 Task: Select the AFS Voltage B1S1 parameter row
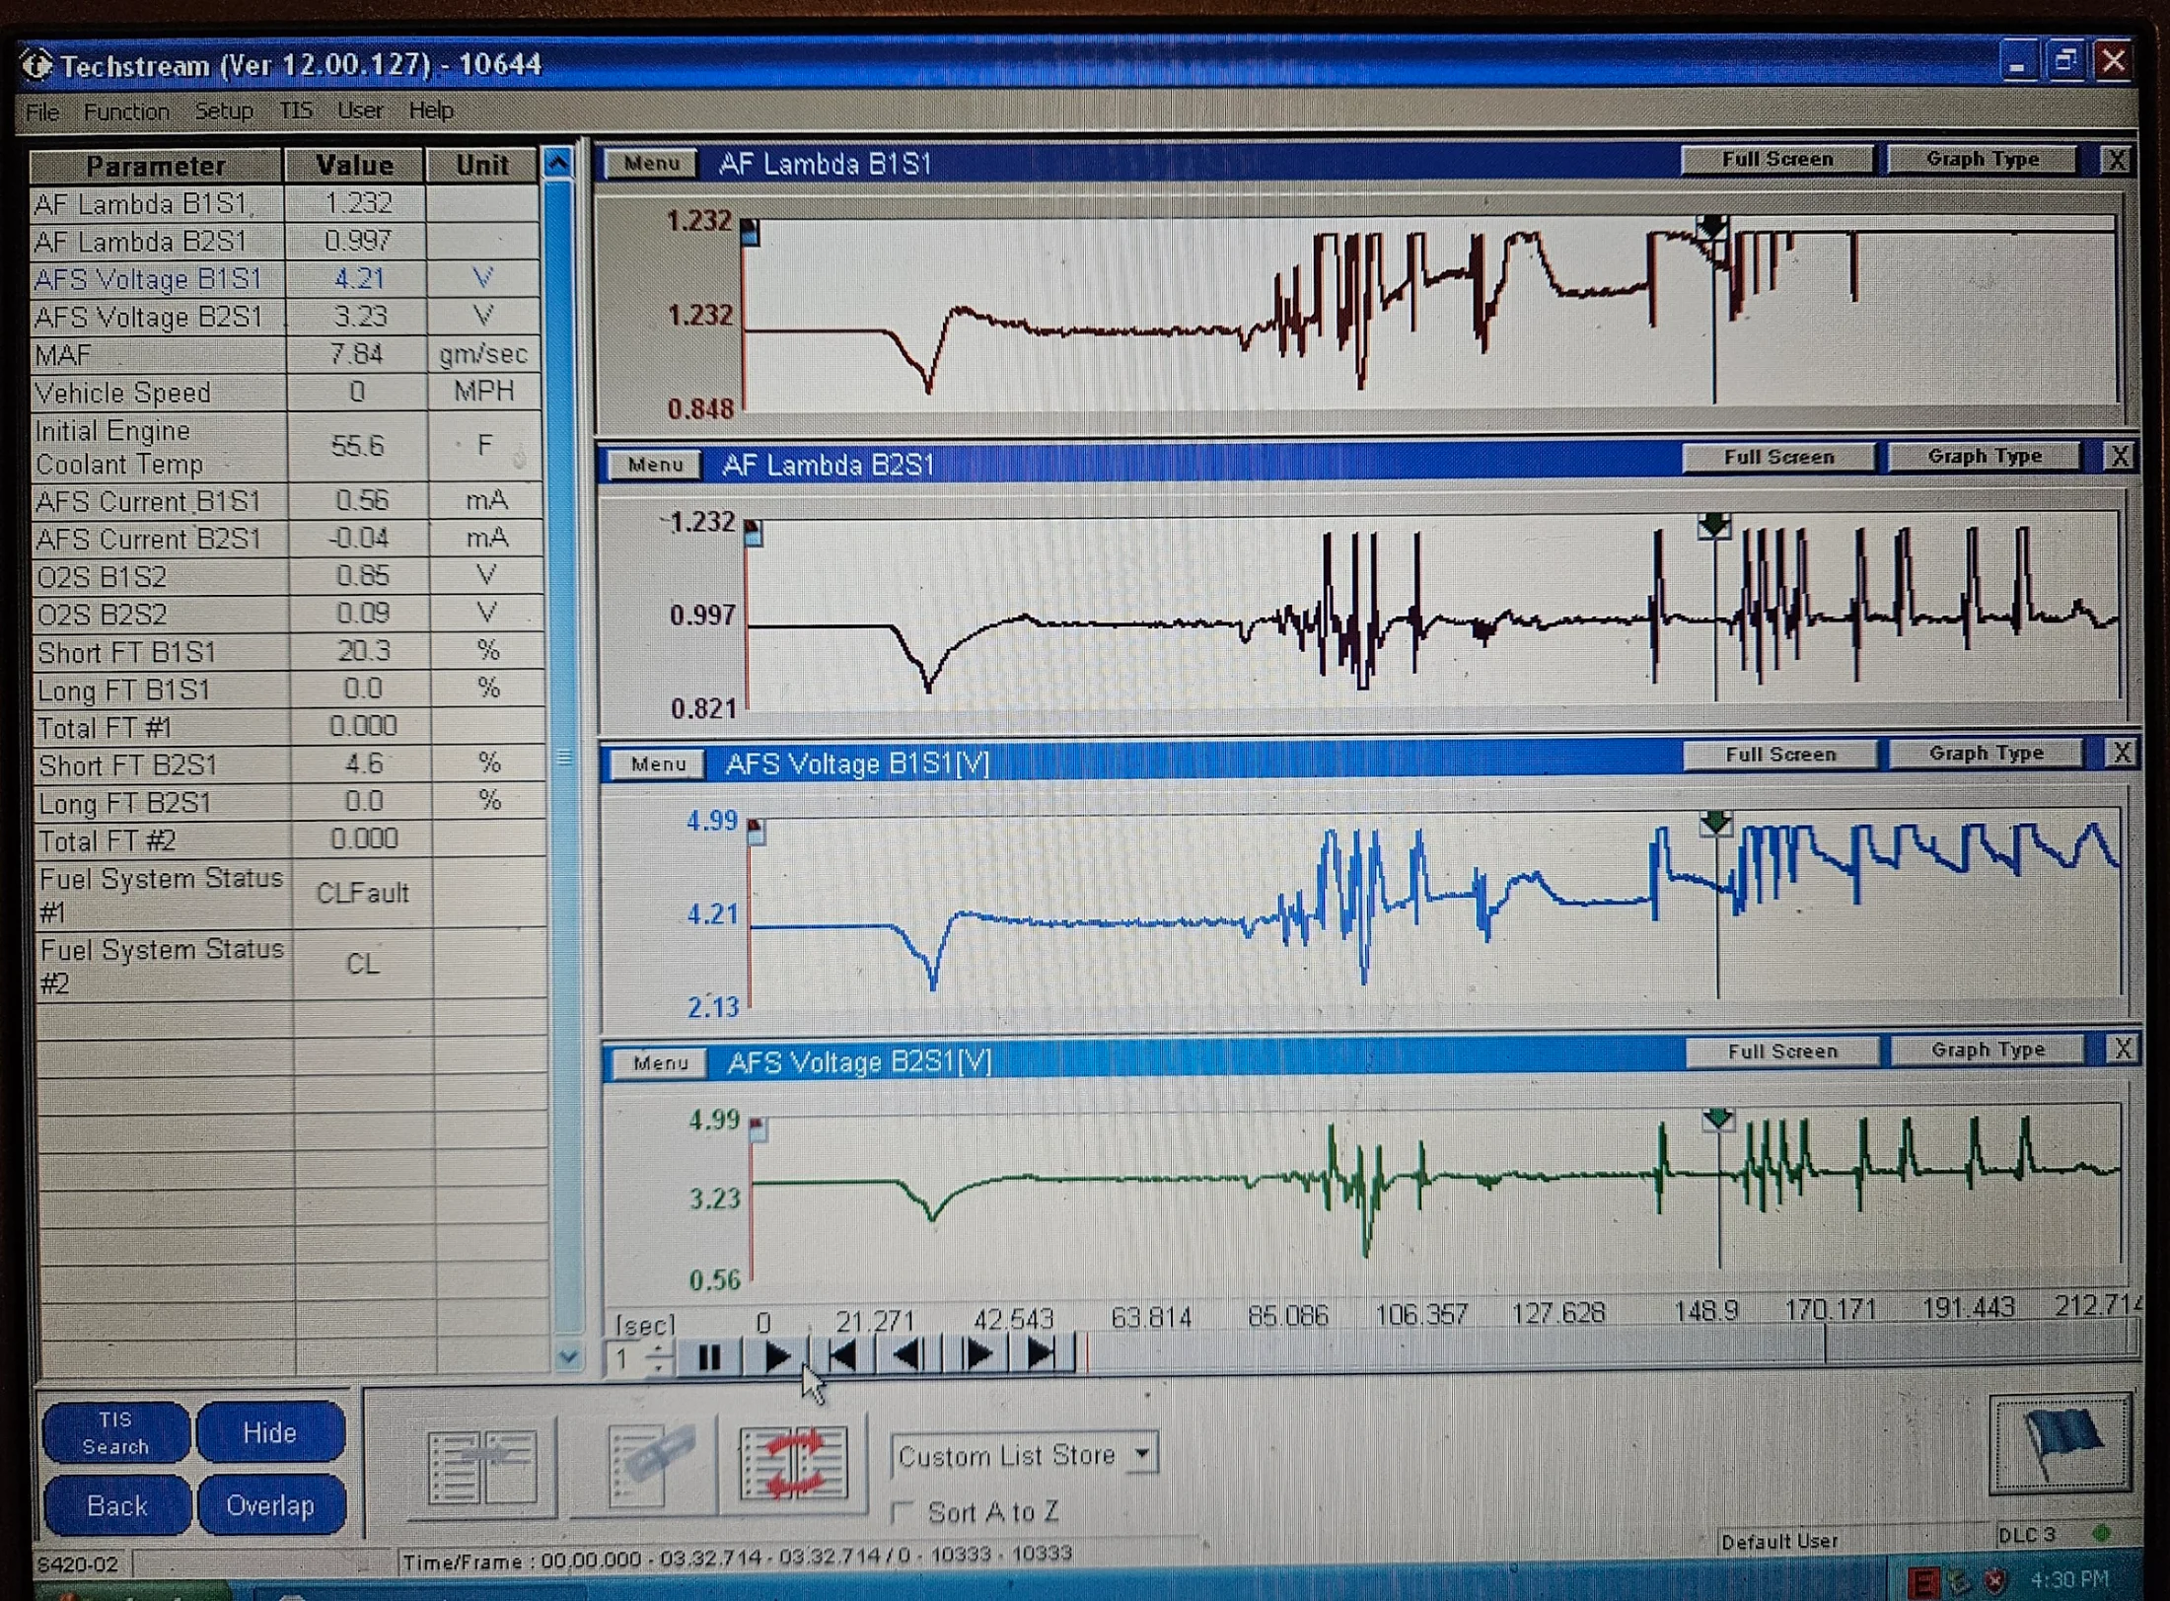285,279
